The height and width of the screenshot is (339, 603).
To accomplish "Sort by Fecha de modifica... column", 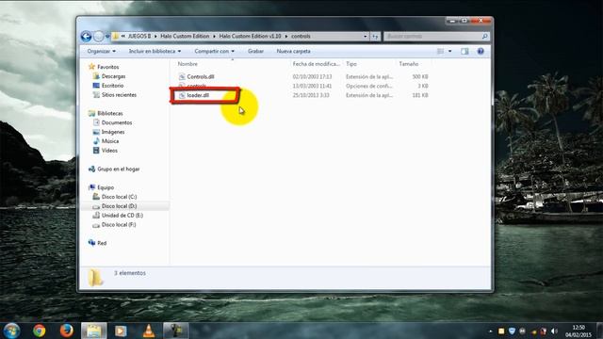I will tap(317, 64).
